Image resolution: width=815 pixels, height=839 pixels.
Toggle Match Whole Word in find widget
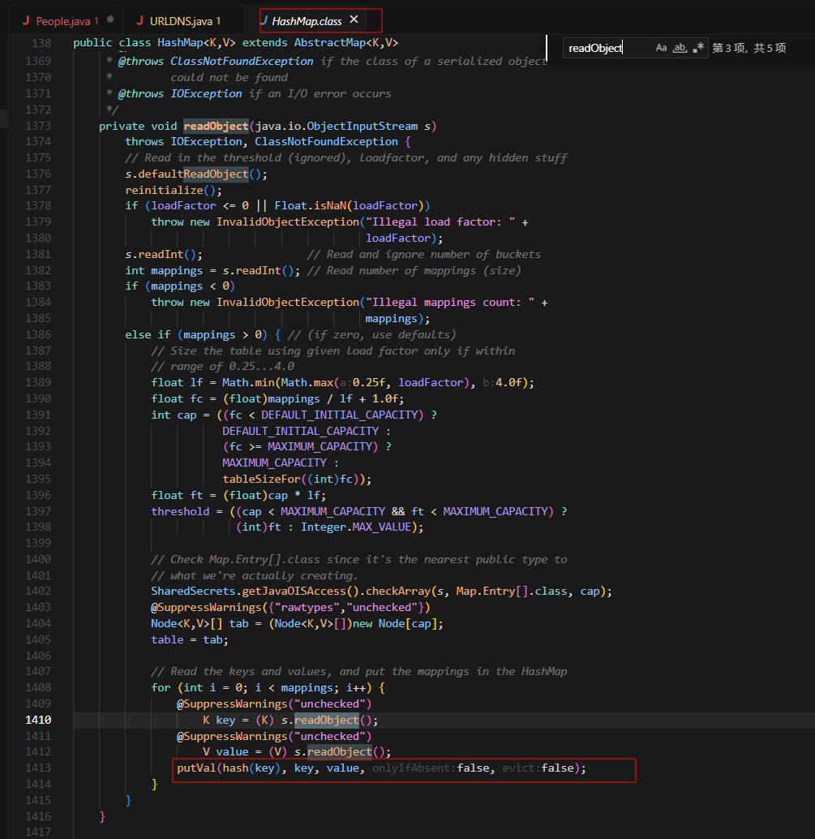(680, 48)
